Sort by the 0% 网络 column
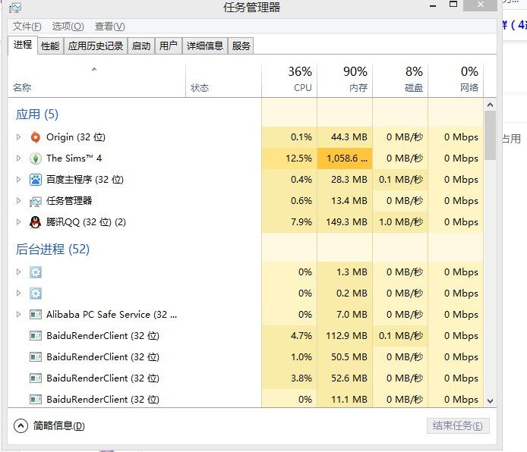Screen dimensions: 527x452 tap(456, 80)
